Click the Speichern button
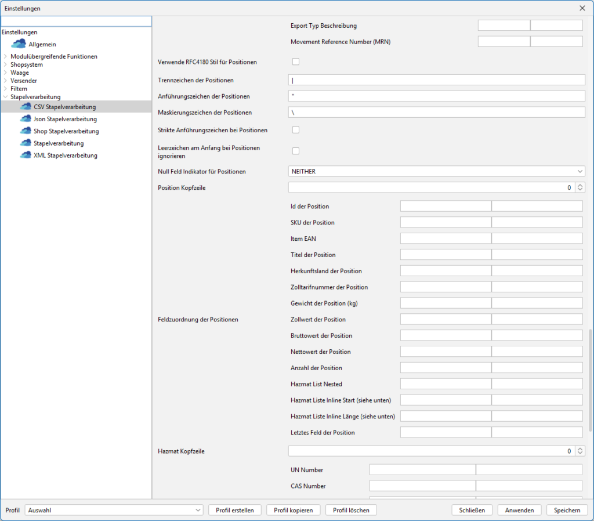This screenshot has height=521, width=594. 567,510
